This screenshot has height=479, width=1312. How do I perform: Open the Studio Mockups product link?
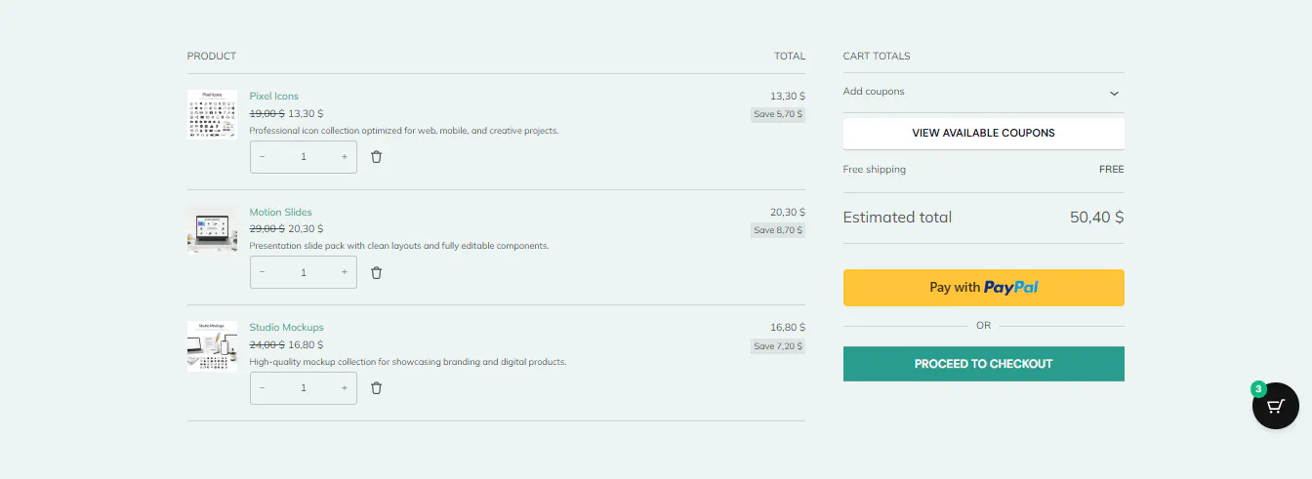click(x=286, y=328)
